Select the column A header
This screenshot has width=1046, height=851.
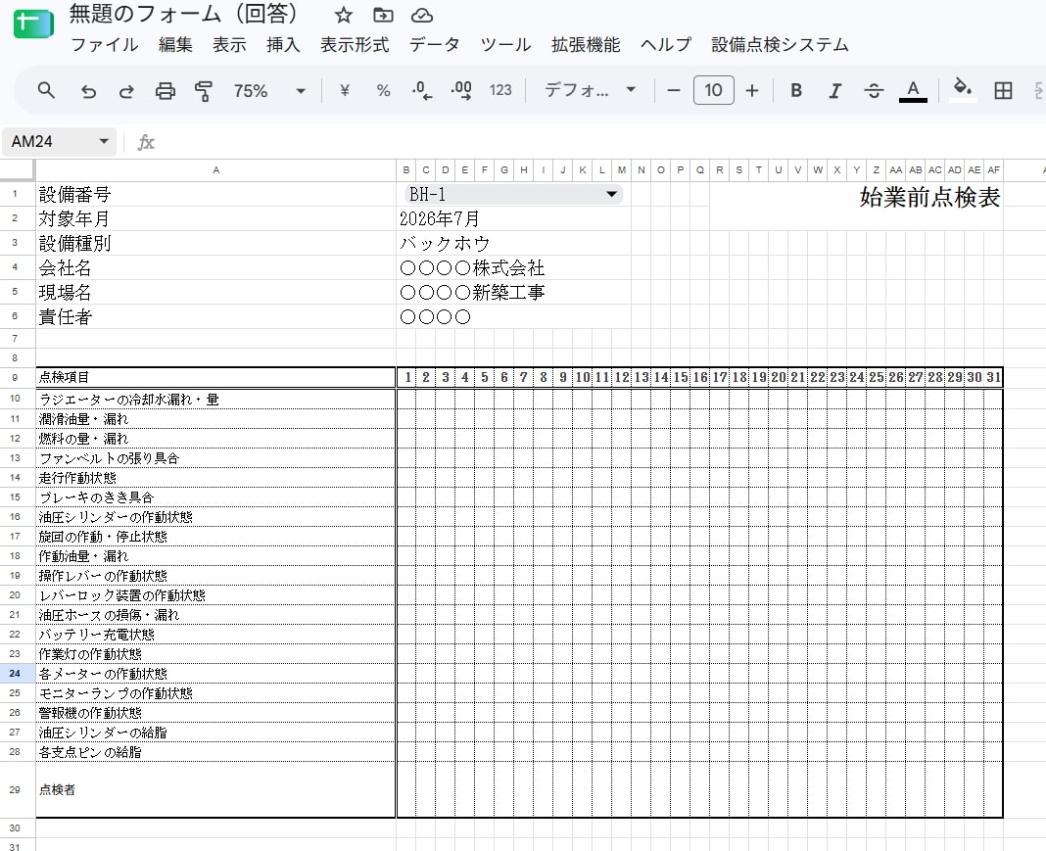click(215, 170)
